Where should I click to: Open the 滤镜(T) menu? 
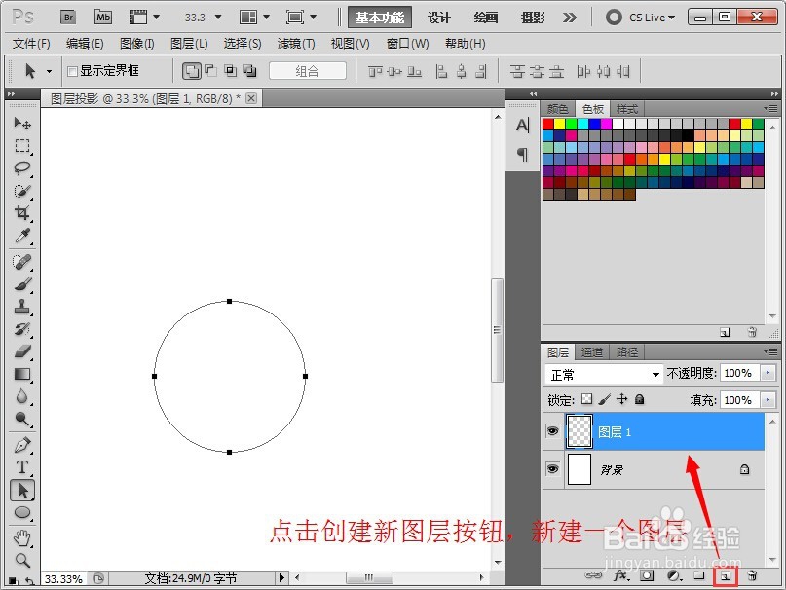point(296,44)
